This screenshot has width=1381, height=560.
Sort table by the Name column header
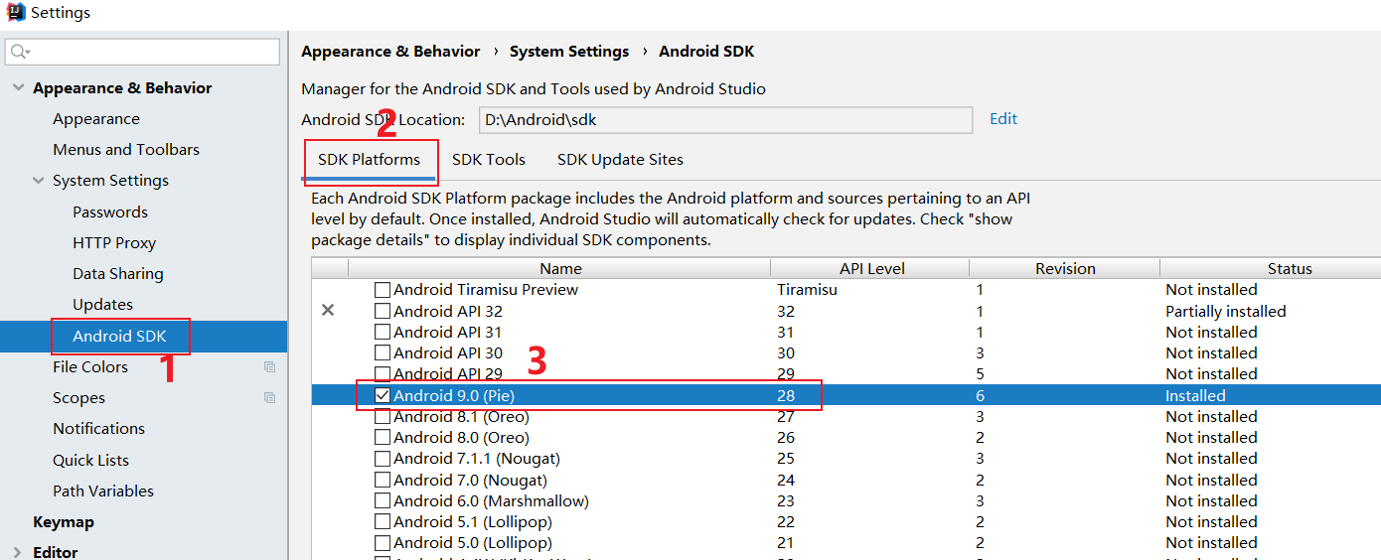(x=560, y=269)
